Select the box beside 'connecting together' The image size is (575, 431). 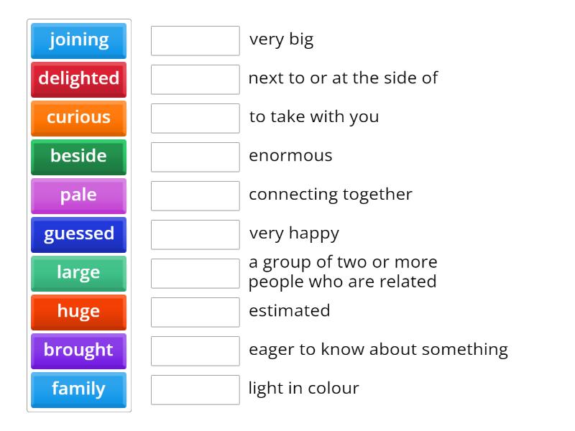195,195
